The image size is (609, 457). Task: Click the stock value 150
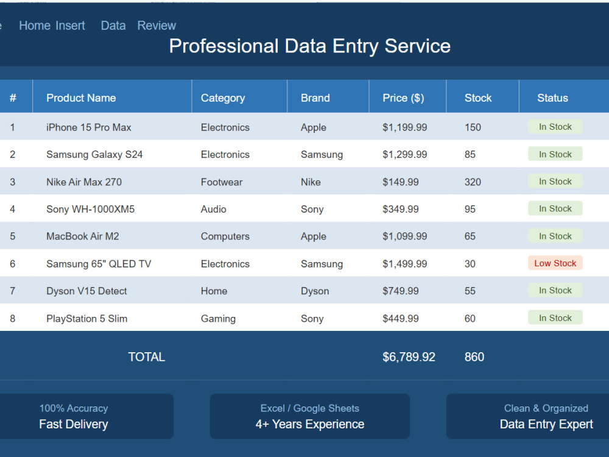pyautogui.click(x=473, y=127)
